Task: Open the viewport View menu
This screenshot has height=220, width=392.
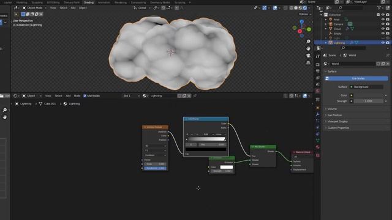Action: point(53,8)
